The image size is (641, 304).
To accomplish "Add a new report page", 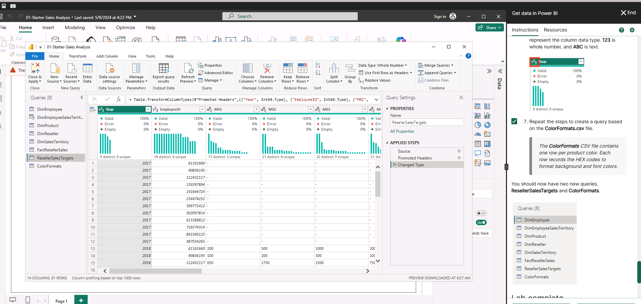I will point(81,300).
